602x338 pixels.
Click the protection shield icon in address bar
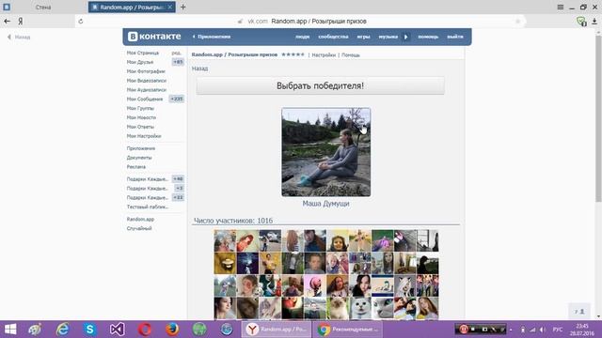(x=581, y=22)
